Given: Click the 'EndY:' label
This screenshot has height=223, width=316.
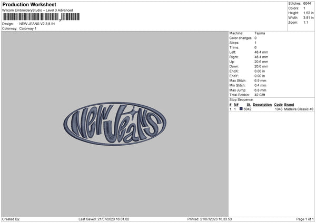Looking at the screenshot, I should pyautogui.click(x=234, y=76).
